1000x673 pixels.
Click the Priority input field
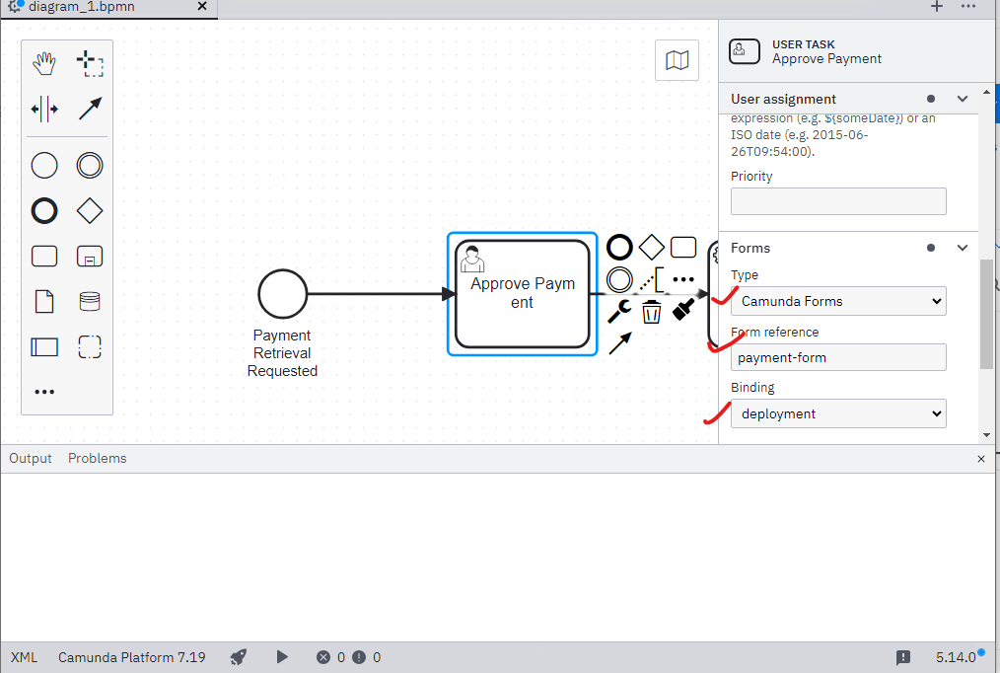pos(838,201)
